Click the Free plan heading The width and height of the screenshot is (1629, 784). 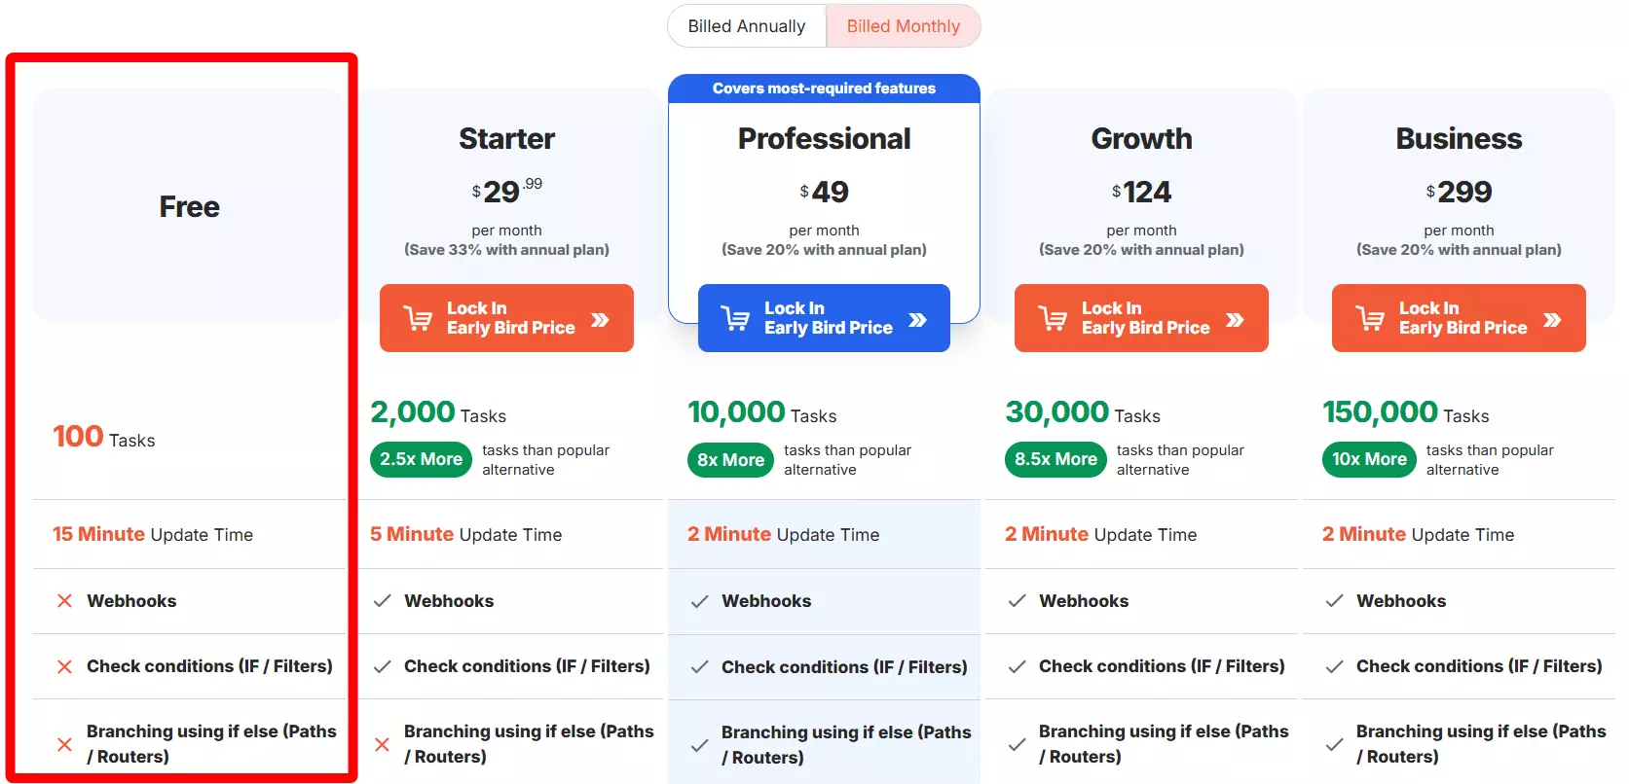click(x=190, y=206)
